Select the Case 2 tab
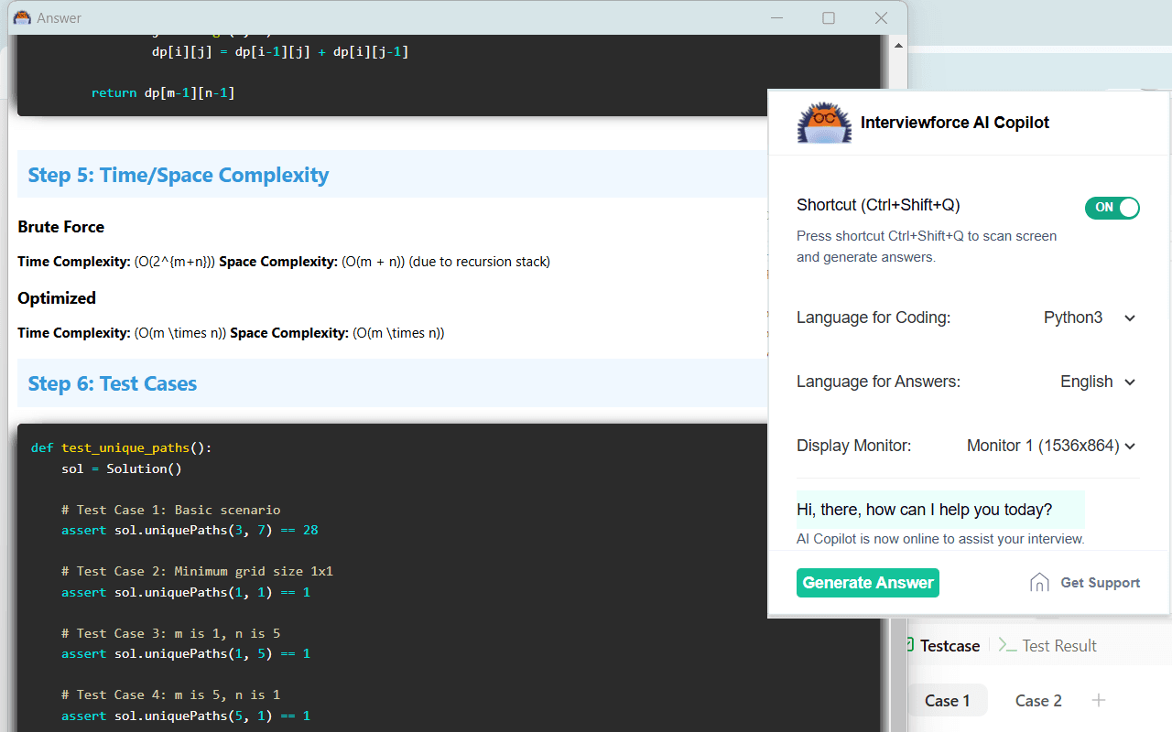The height and width of the screenshot is (732, 1172). click(1038, 700)
